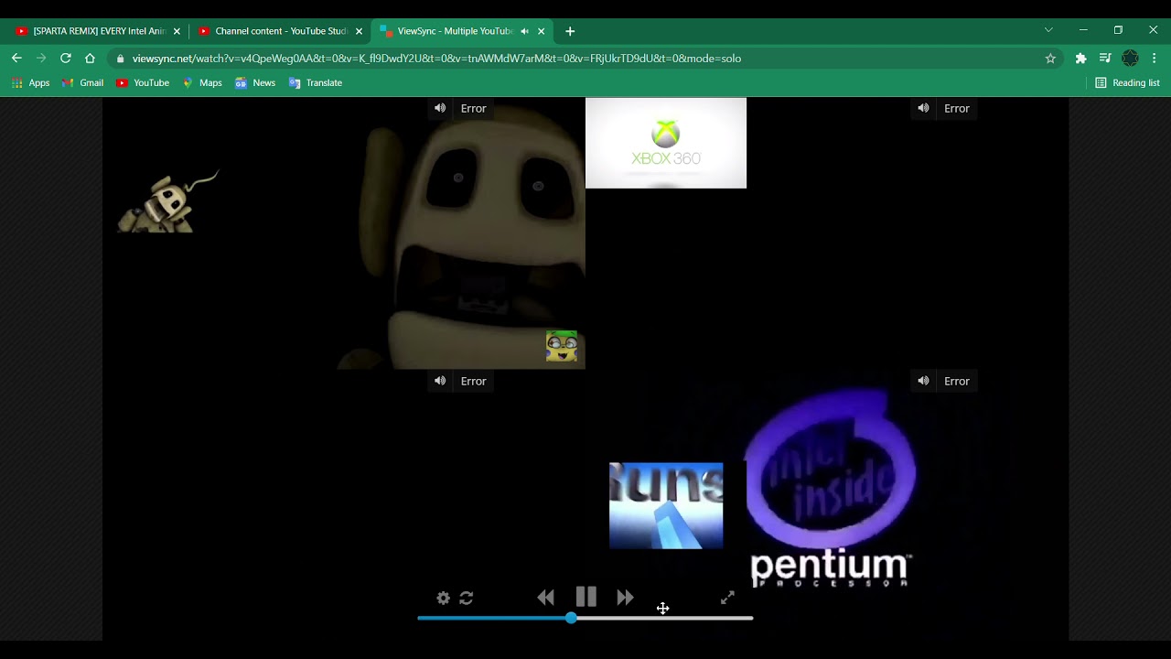Close the ViewSync tab
Image resolution: width=1171 pixels, height=659 pixels.
[541, 31]
